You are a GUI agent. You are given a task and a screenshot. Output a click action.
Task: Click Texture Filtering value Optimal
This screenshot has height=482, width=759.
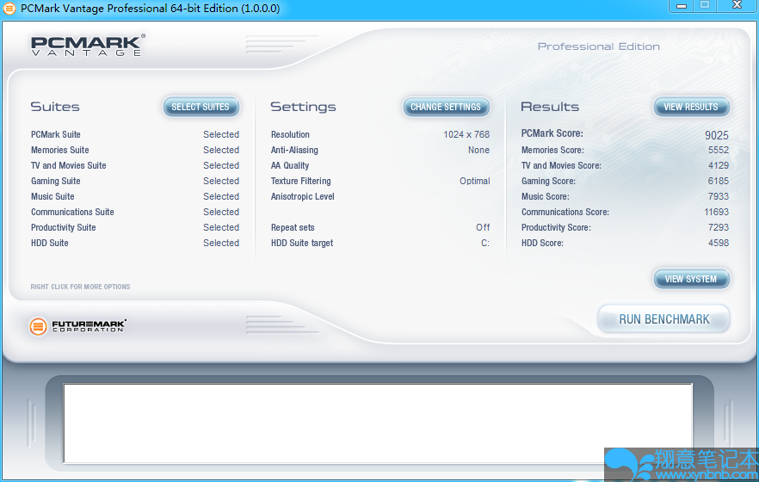pos(474,181)
